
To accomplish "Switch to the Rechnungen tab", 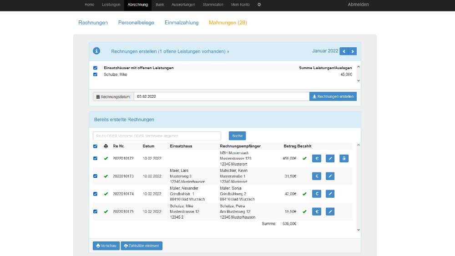I will (93, 23).
